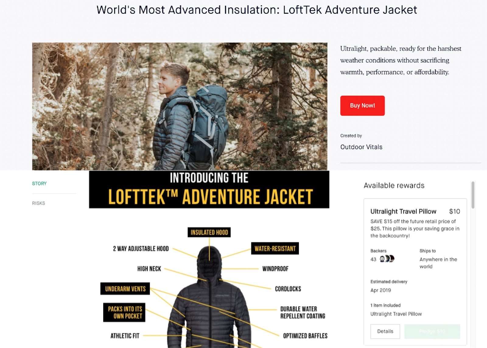This screenshot has height=348, width=487.
Task: Click the faded Pledge $10 button
Action: click(432, 331)
